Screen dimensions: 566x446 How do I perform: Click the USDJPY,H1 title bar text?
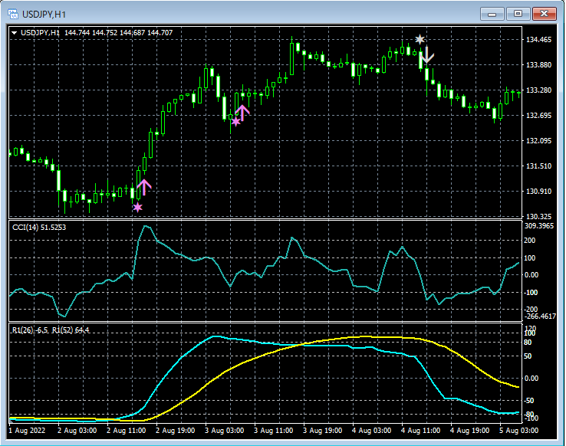(x=44, y=13)
